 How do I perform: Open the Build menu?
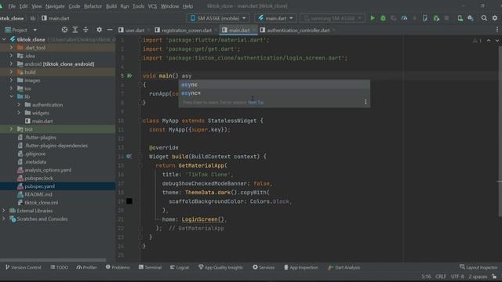(x=111, y=6)
